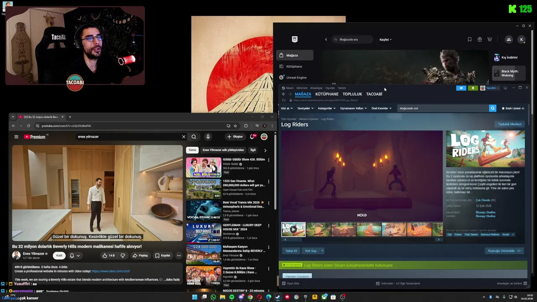Open Windows Start menu
Screen dimensions: 537x302
[x=195, y=297]
